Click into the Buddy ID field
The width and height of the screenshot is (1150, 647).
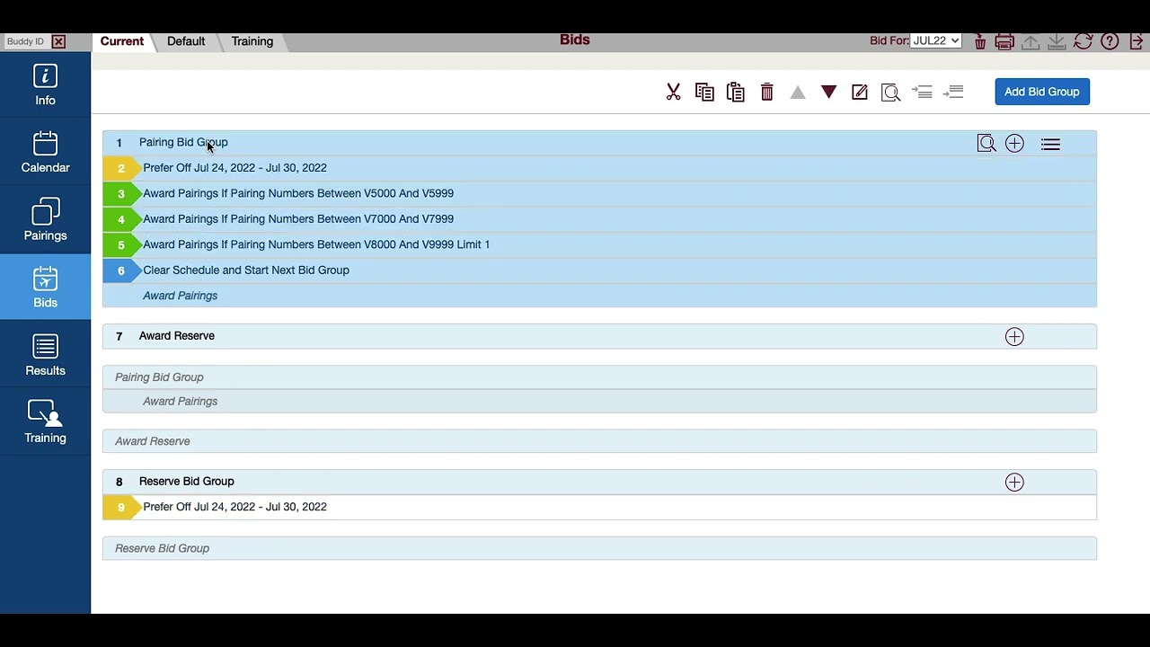[x=25, y=41]
